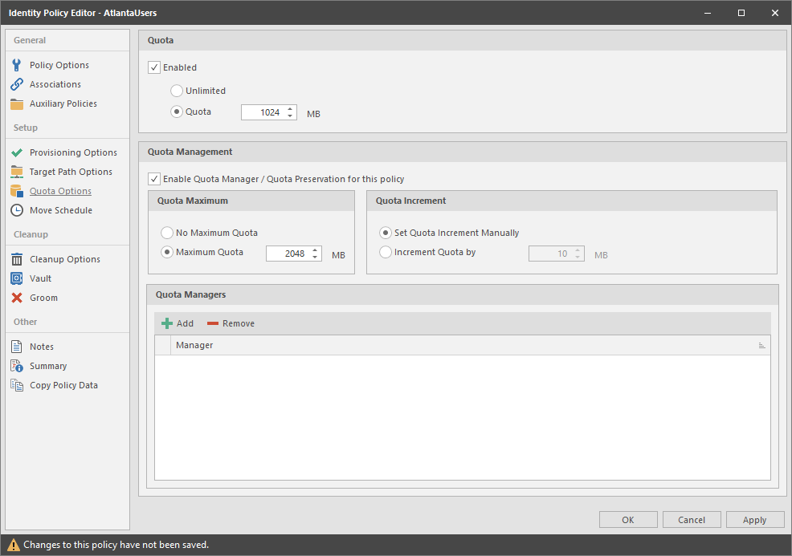Screen dimensions: 792x556
Task: Choose No Maximum Quota
Action: [168, 232]
